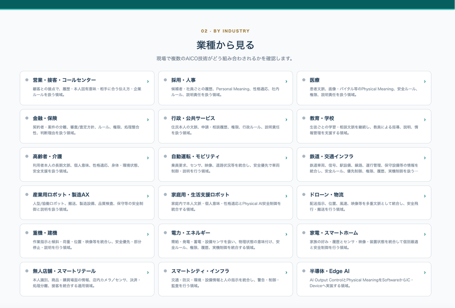Click the '02 · BY INDUSTRY' section label

(225, 31)
